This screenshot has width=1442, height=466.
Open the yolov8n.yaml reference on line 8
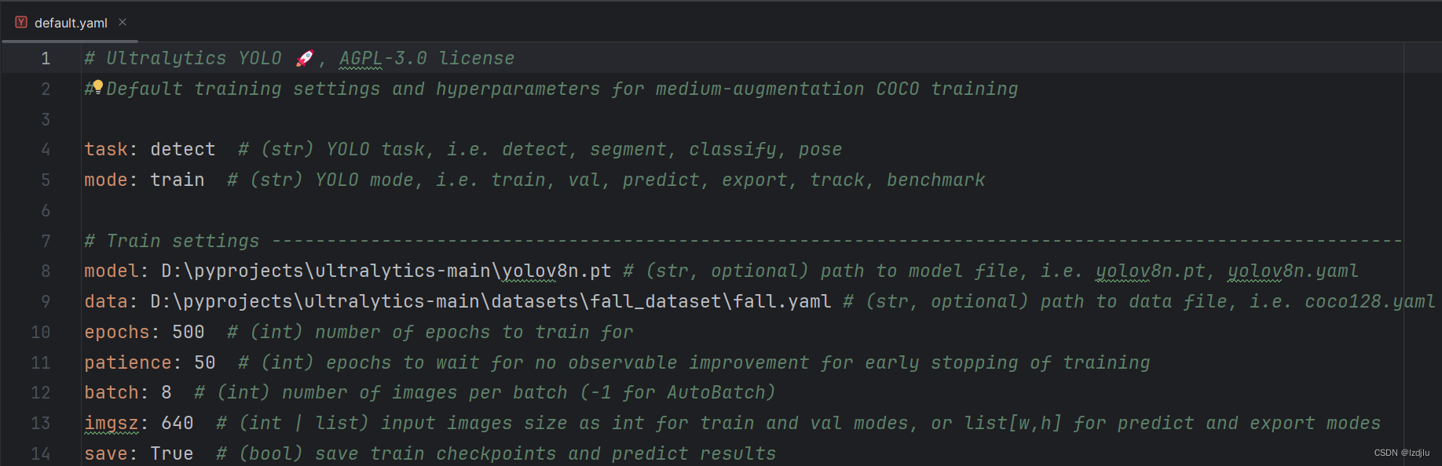[x=1294, y=271]
